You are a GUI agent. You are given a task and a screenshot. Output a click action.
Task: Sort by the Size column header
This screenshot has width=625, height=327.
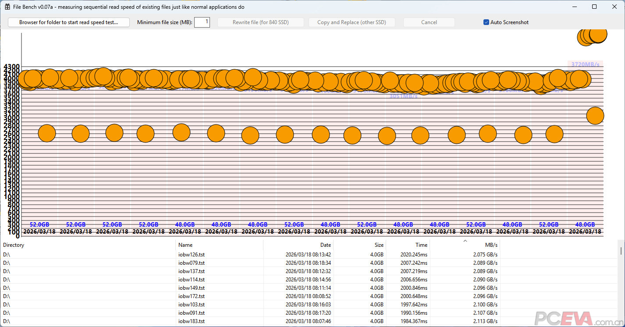pos(359,245)
